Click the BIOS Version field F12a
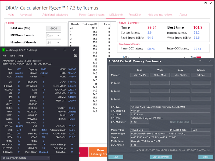 pyautogui.click(x=170, y=145)
